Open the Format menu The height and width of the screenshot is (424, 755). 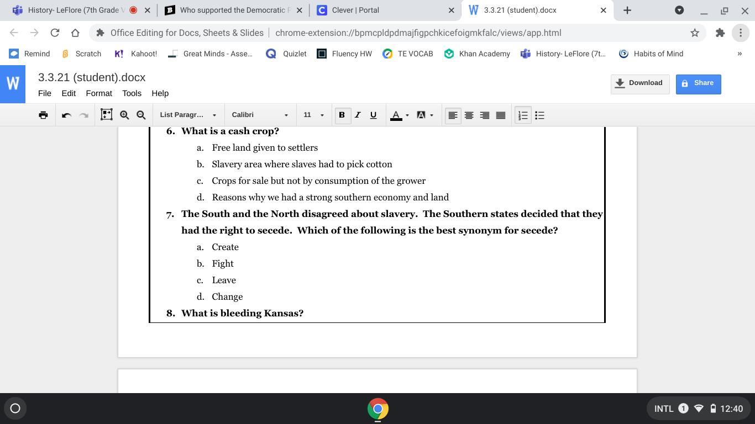pos(99,93)
